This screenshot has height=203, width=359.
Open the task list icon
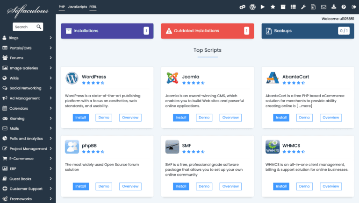[x=293, y=7]
